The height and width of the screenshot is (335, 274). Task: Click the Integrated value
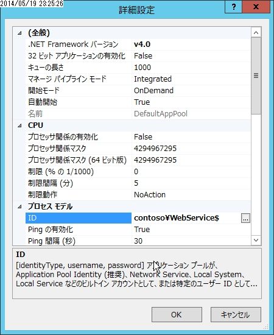point(153,79)
